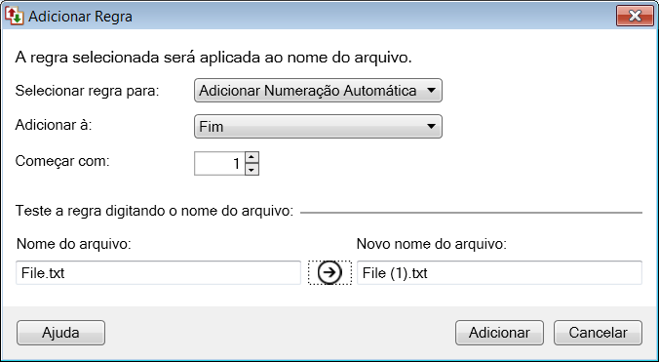Confirm rule with the Adicionar button

click(499, 333)
